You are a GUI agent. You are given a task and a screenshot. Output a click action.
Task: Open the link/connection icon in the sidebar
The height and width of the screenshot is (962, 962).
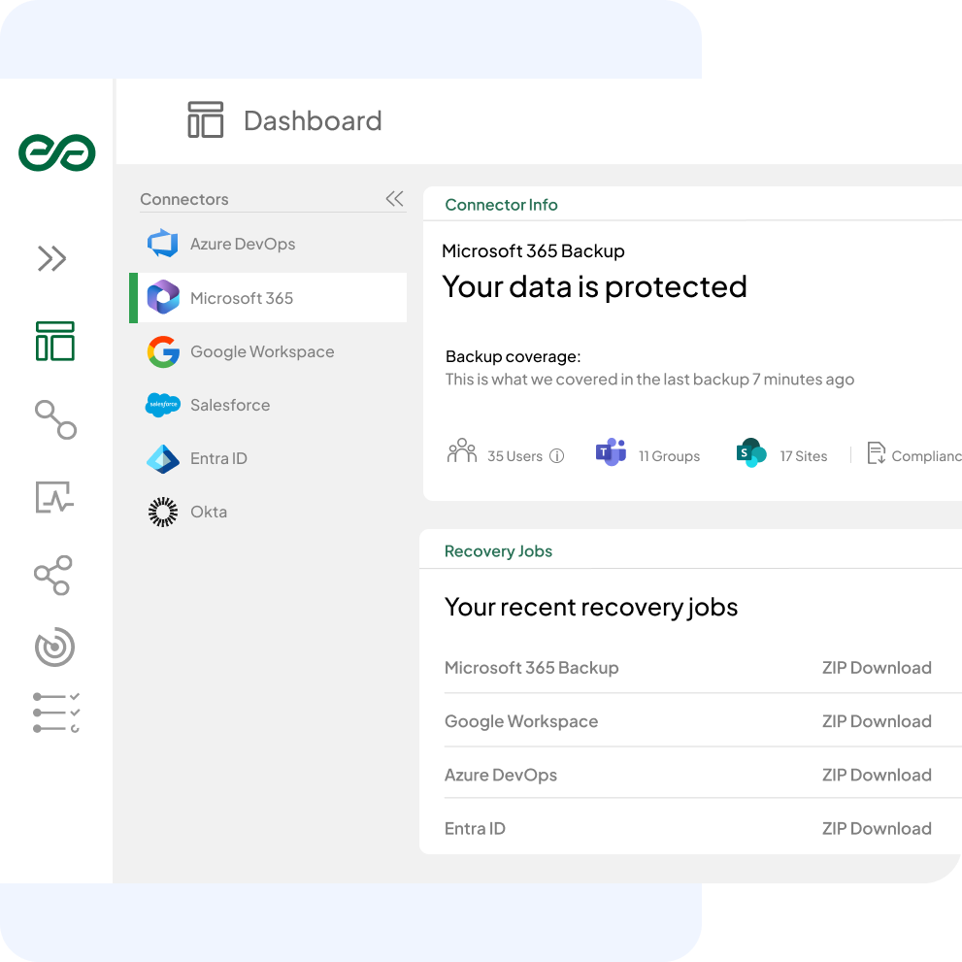pyautogui.click(x=55, y=419)
